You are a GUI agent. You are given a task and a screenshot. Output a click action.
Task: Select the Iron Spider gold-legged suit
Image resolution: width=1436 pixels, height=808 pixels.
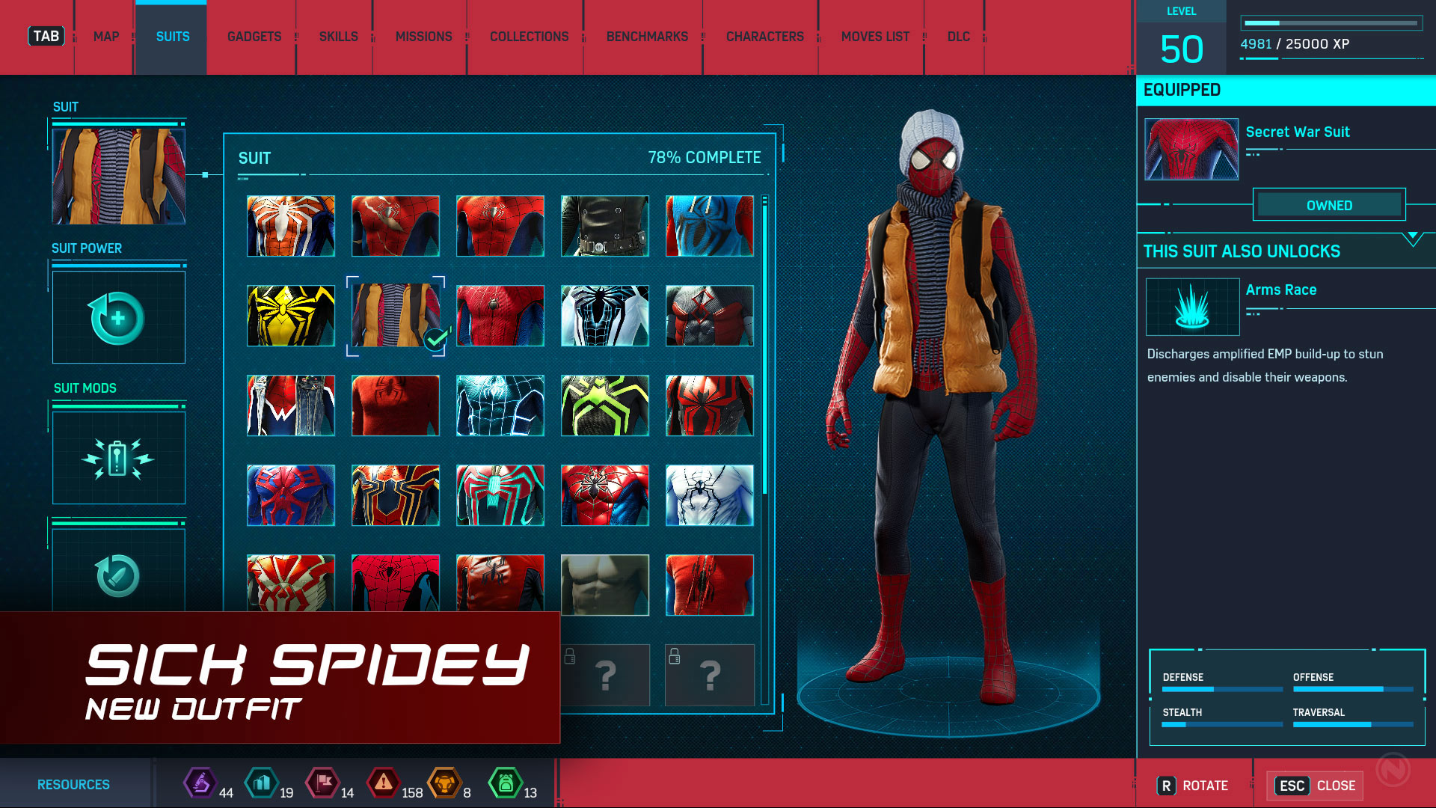pos(396,495)
